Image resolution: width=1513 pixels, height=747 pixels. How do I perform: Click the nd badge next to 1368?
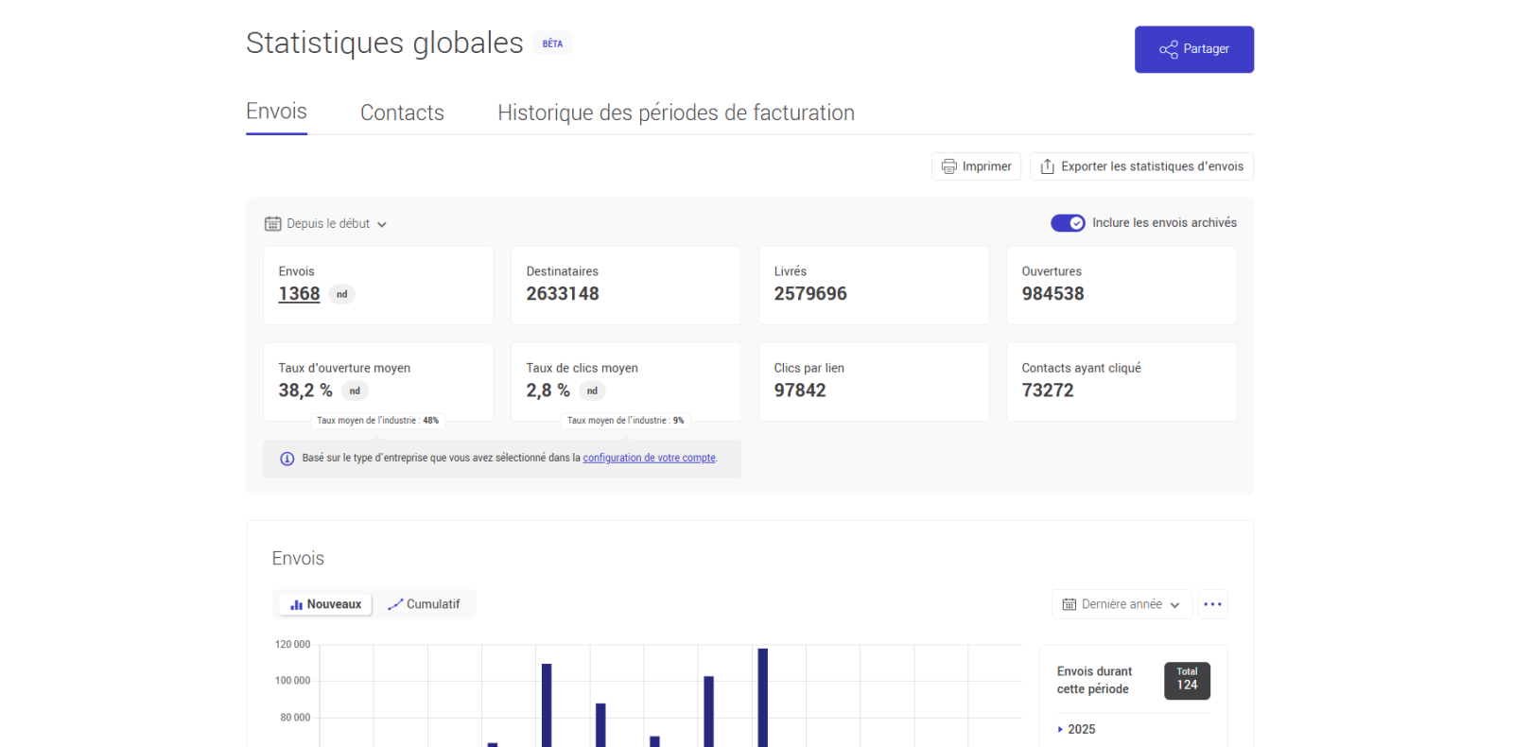click(x=342, y=294)
